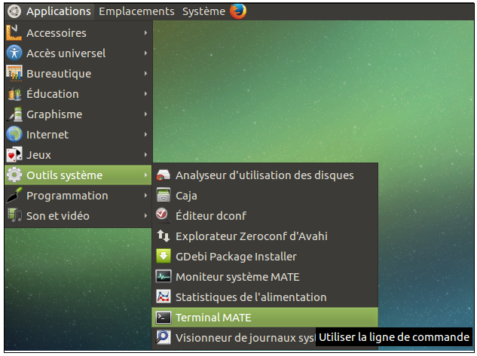Image resolution: width=477 pixels, height=356 pixels.
Task: Click the Internet globe icon
Action: point(14,134)
